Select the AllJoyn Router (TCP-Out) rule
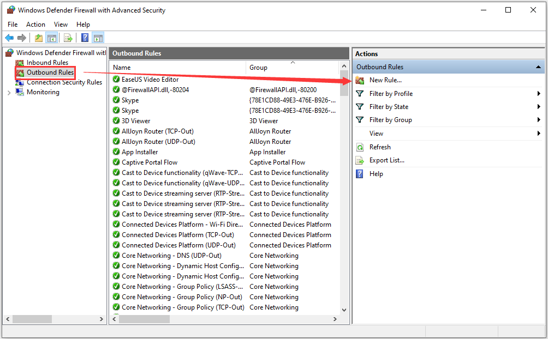548x339 pixels. coord(158,131)
